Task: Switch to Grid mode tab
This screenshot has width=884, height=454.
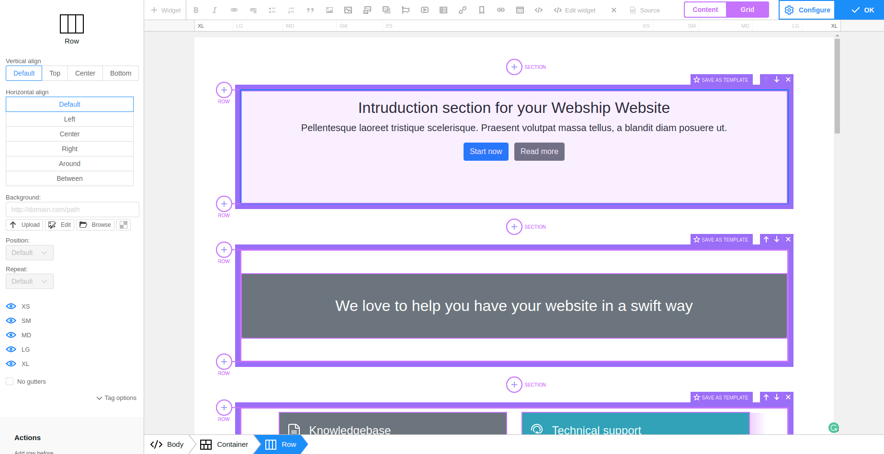Action: point(748,10)
